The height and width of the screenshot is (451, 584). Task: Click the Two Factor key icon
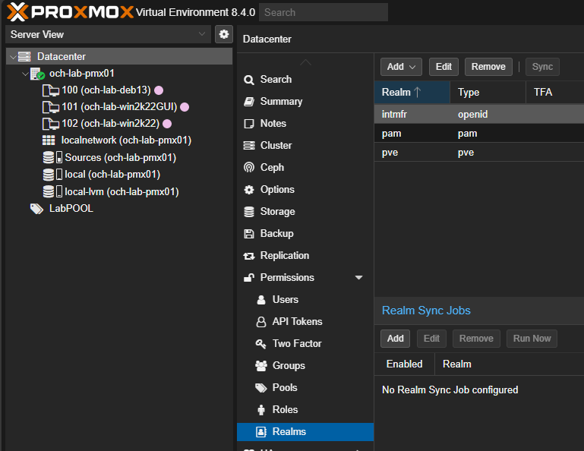click(x=260, y=344)
